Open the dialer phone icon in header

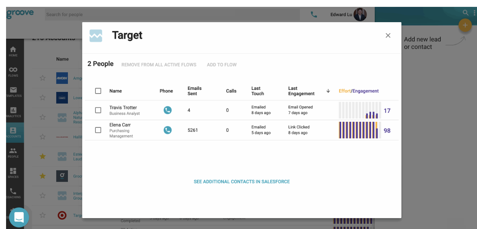click(314, 14)
